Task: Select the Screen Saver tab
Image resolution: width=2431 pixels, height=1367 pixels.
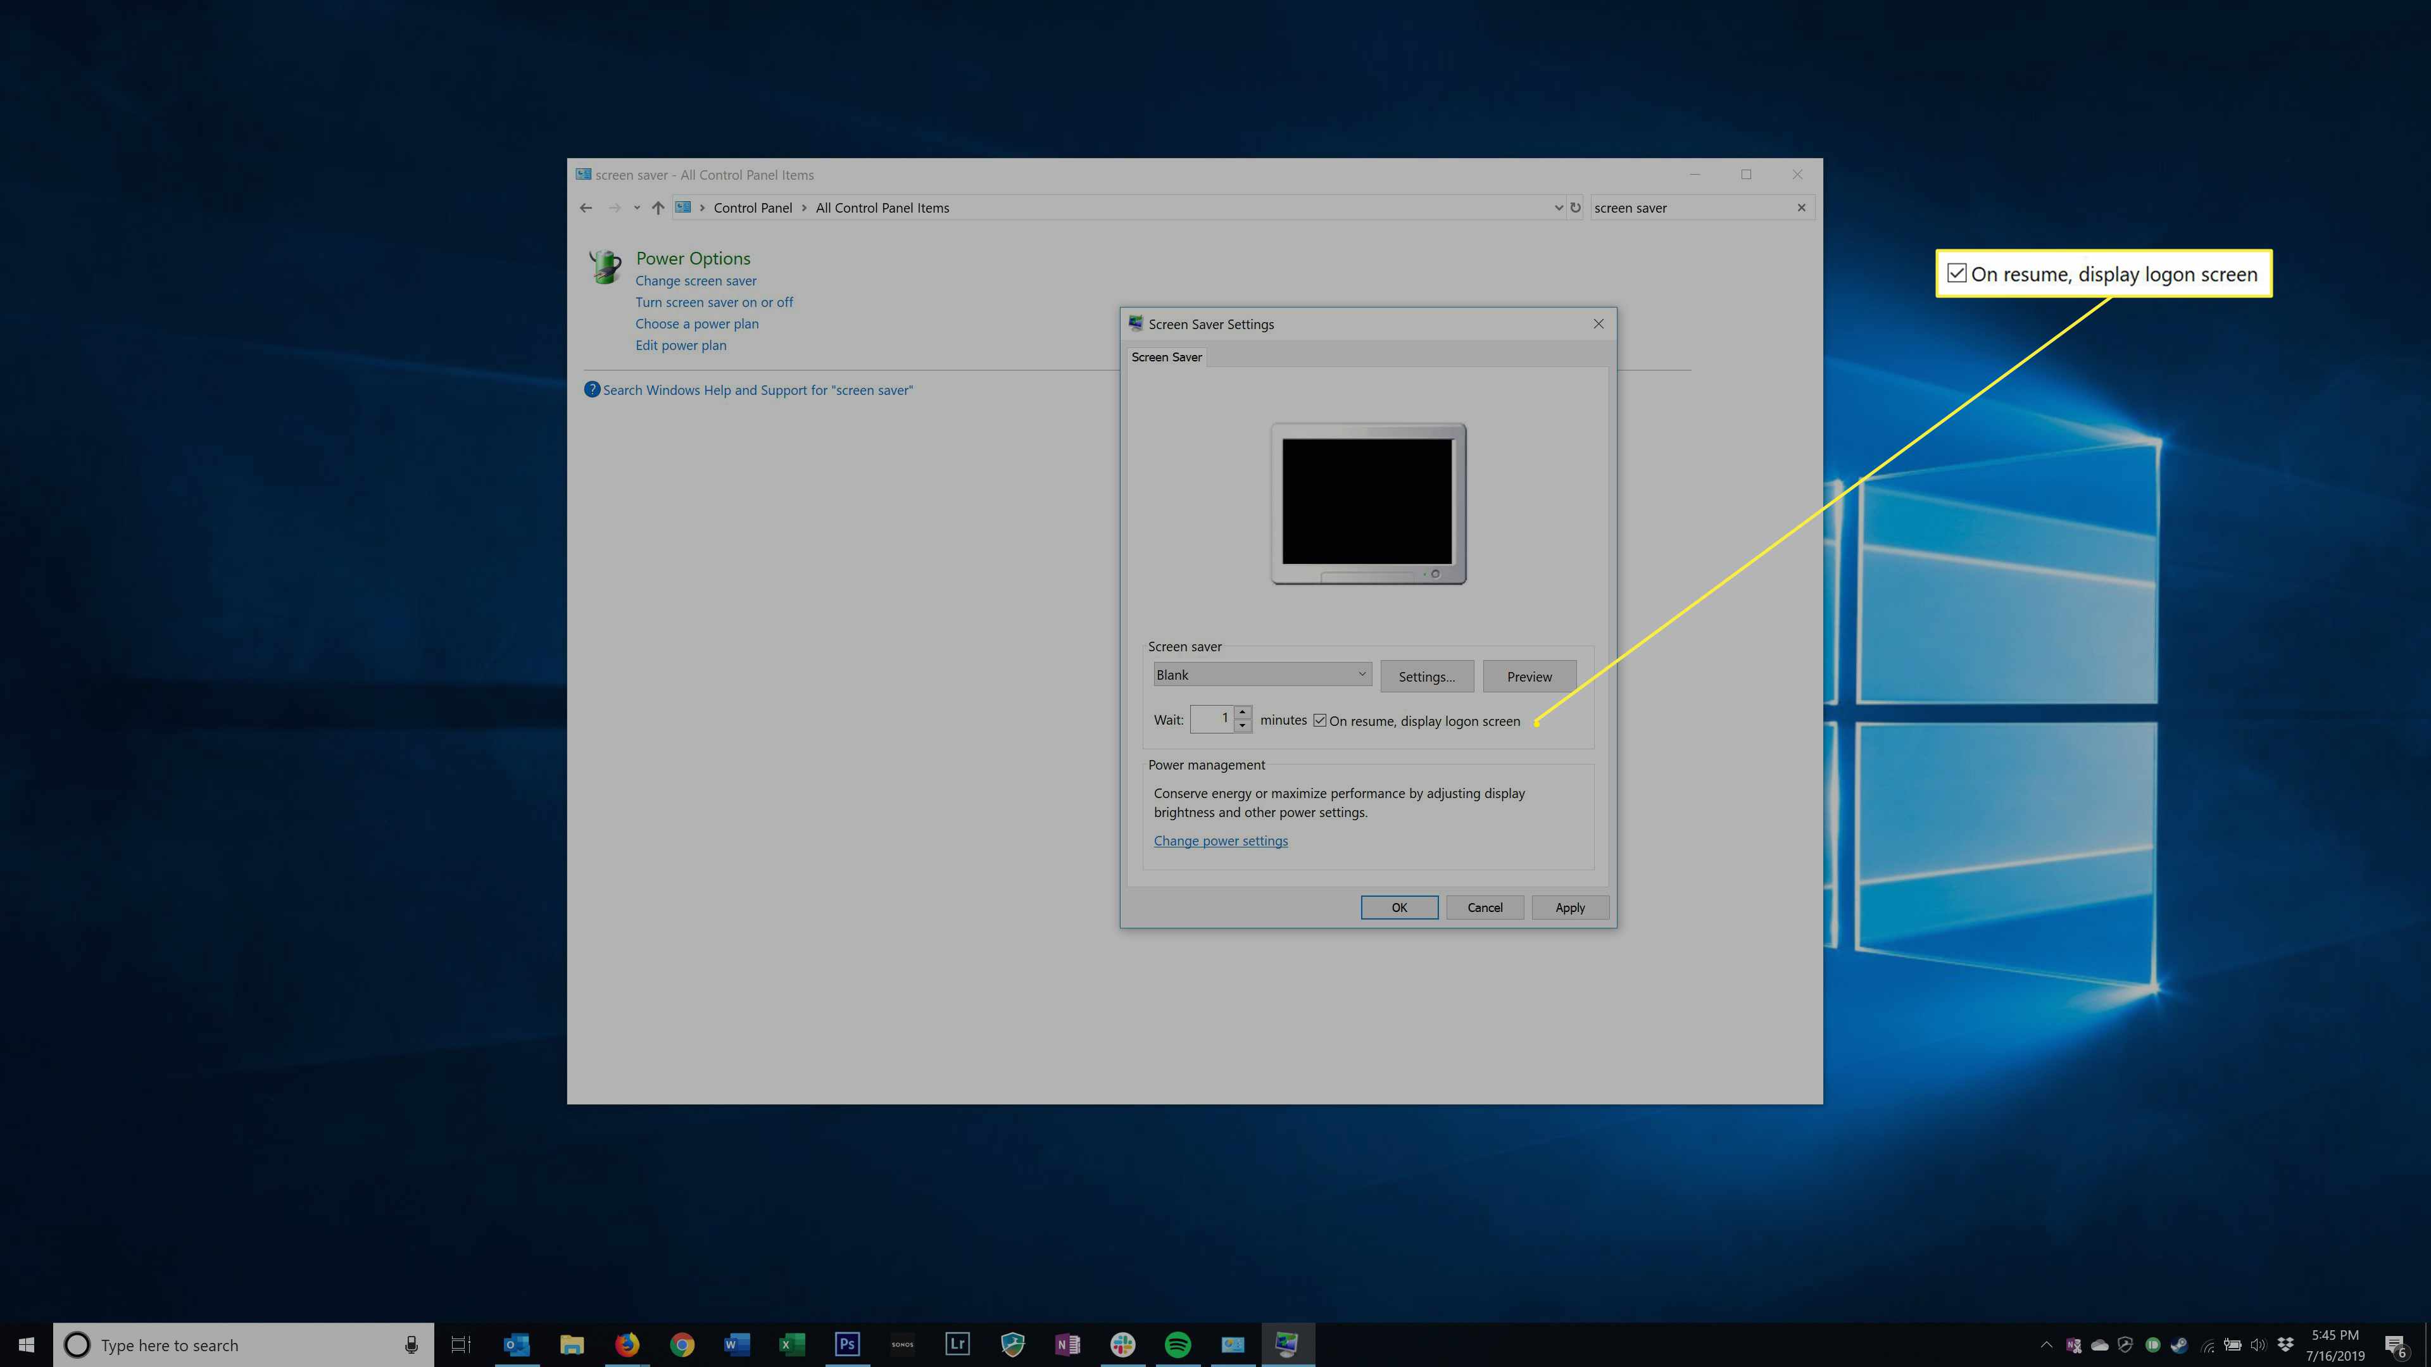Action: click(x=1166, y=356)
